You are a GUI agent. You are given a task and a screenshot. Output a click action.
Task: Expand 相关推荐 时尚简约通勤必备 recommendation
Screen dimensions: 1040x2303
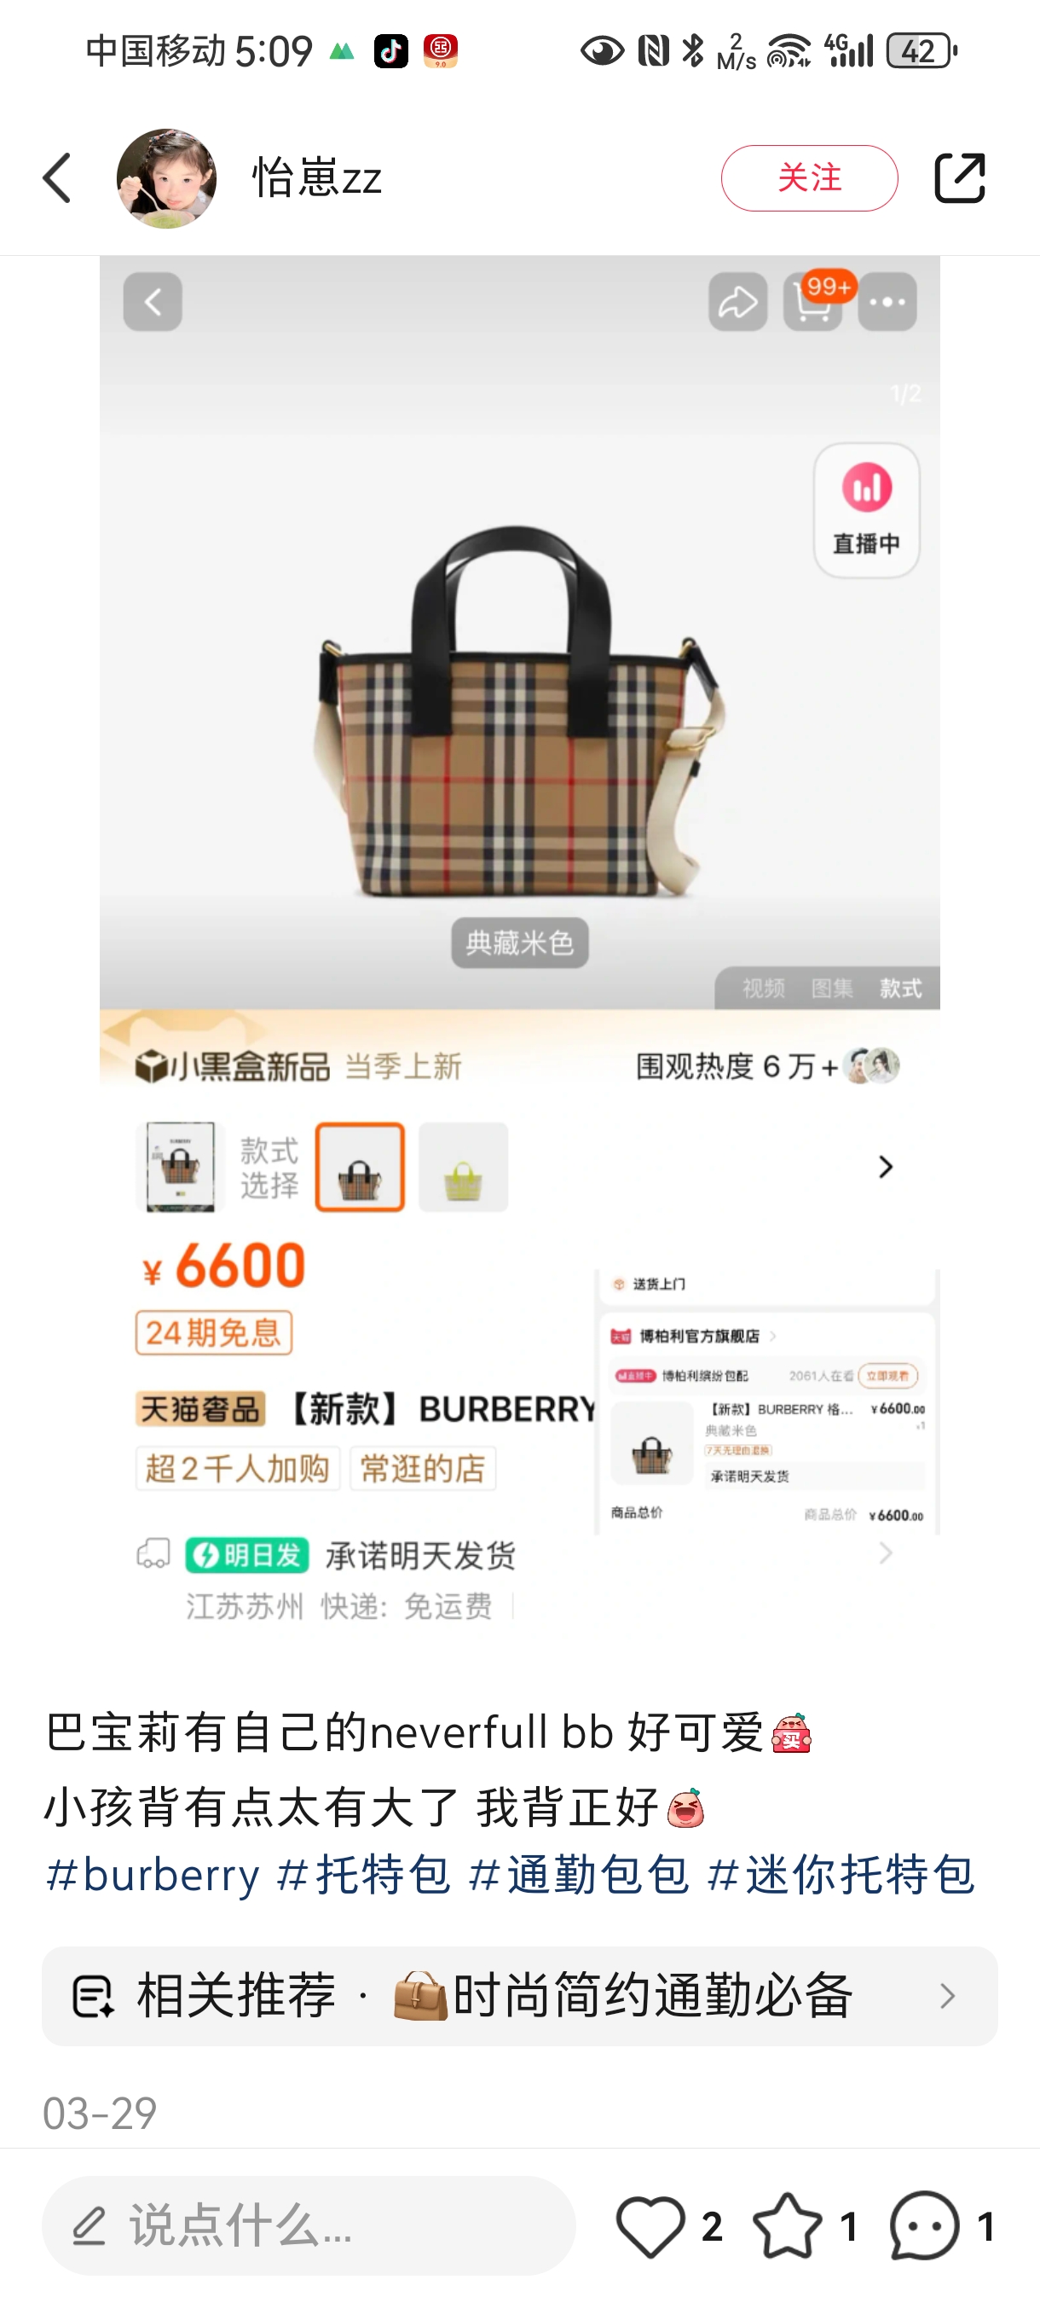(x=520, y=1996)
